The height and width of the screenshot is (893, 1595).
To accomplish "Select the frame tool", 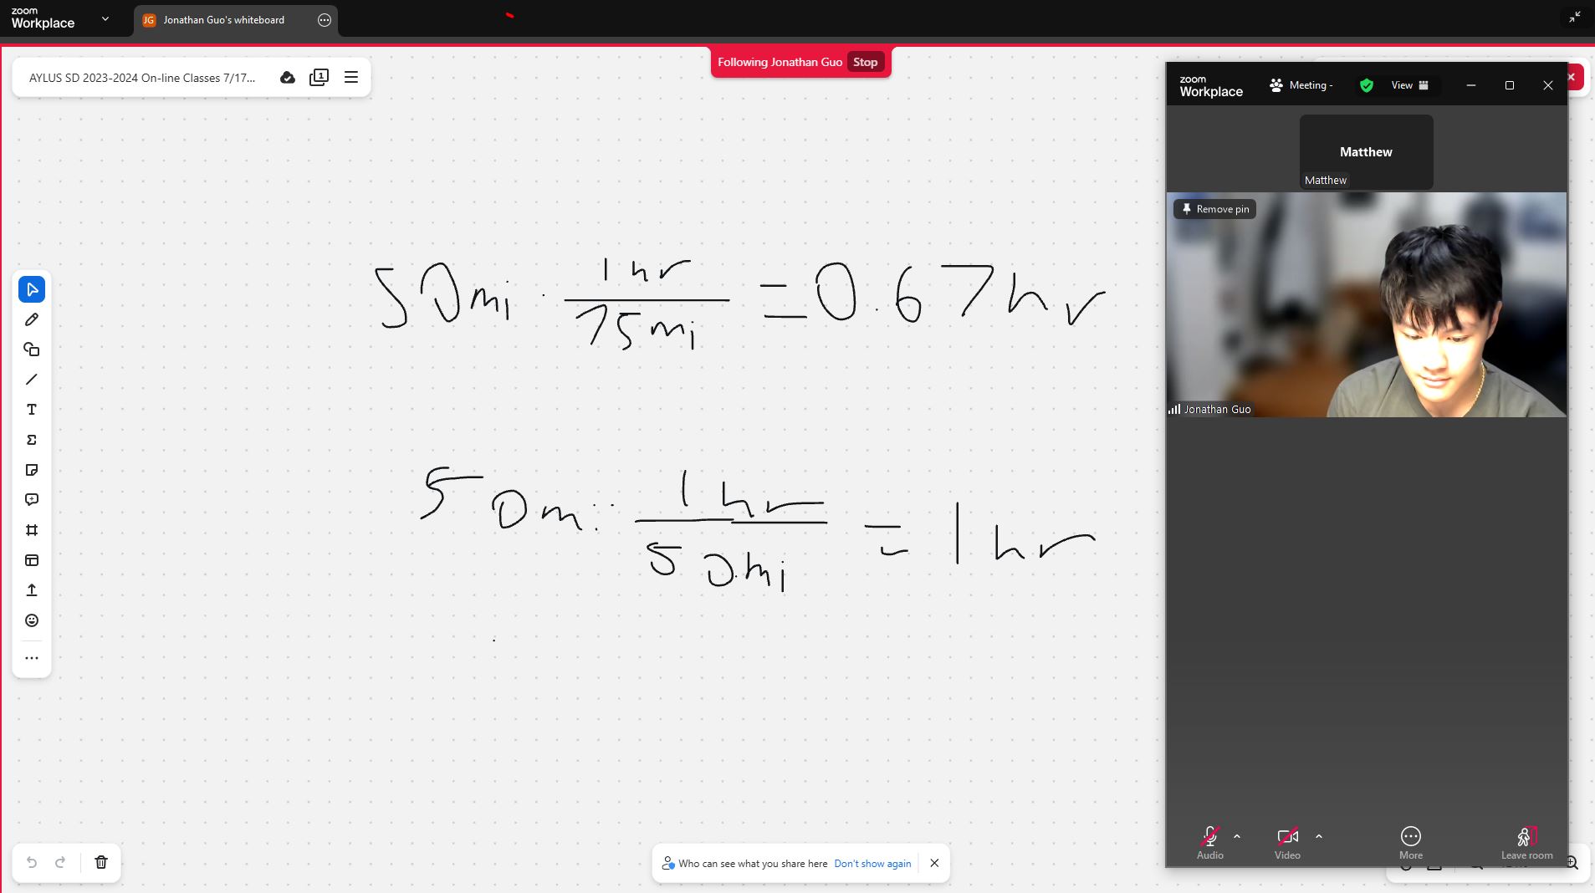I will [32, 530].
